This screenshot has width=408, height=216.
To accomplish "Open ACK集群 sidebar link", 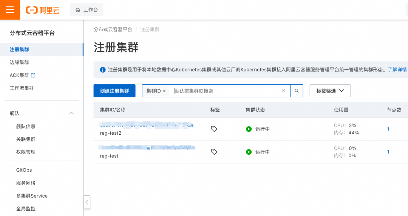I will coord(19,75).
